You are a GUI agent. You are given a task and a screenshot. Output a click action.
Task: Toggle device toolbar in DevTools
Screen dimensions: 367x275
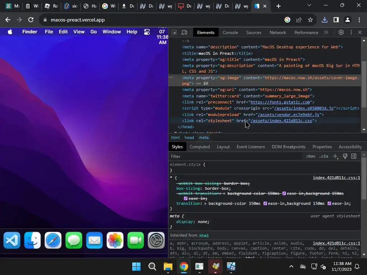tap(185, 32)
